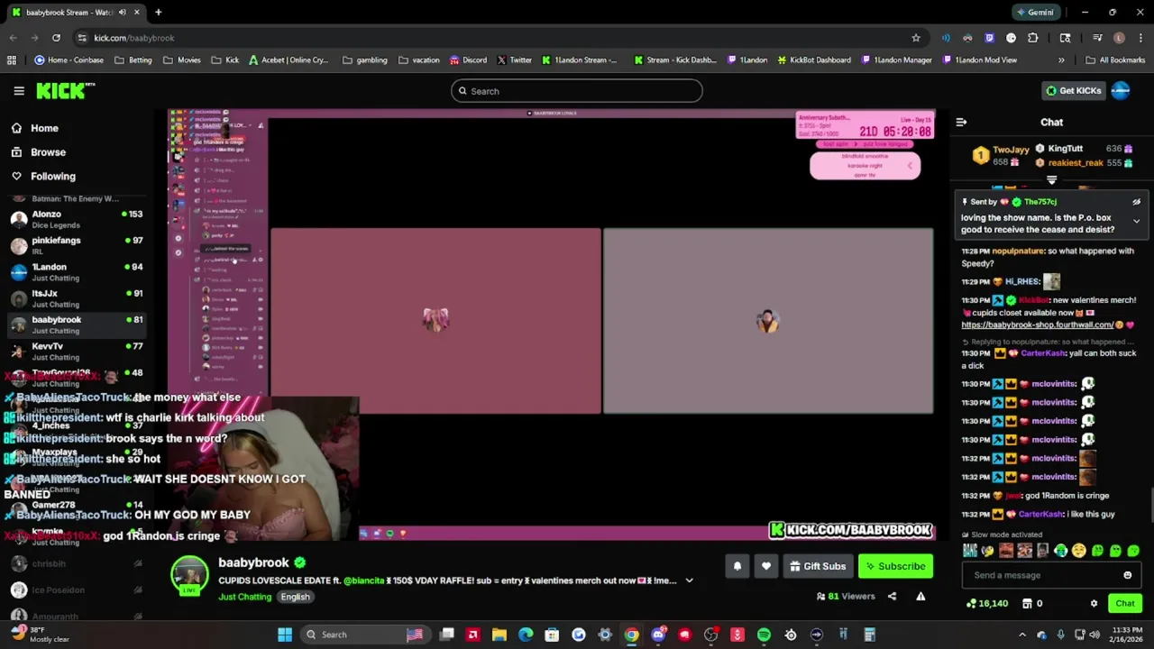Open 1Landon channel in sidebar
Screen dimensions: 1154x649
[77, 271]
